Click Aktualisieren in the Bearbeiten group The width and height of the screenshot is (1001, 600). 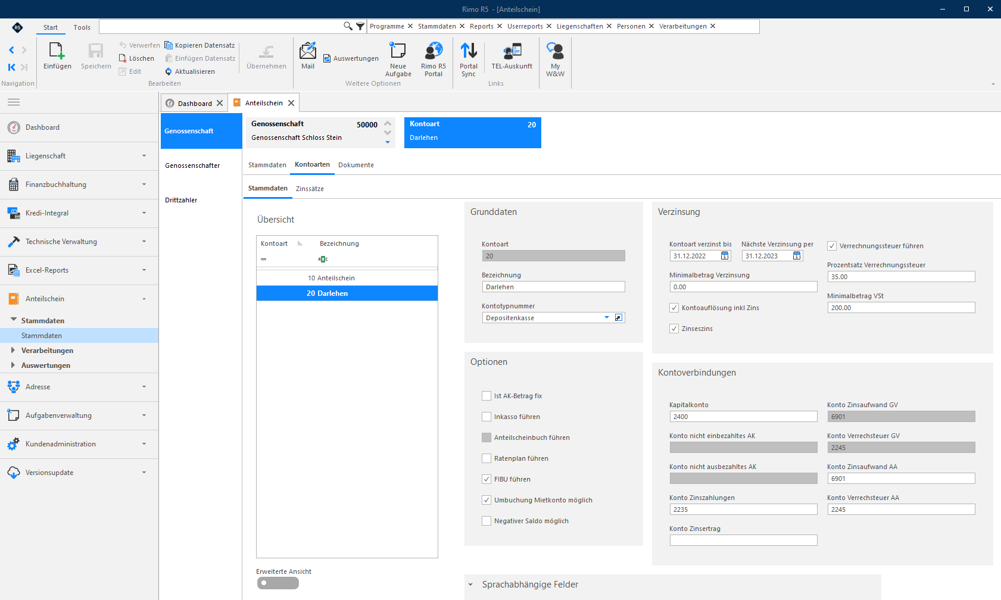point(189,71)
